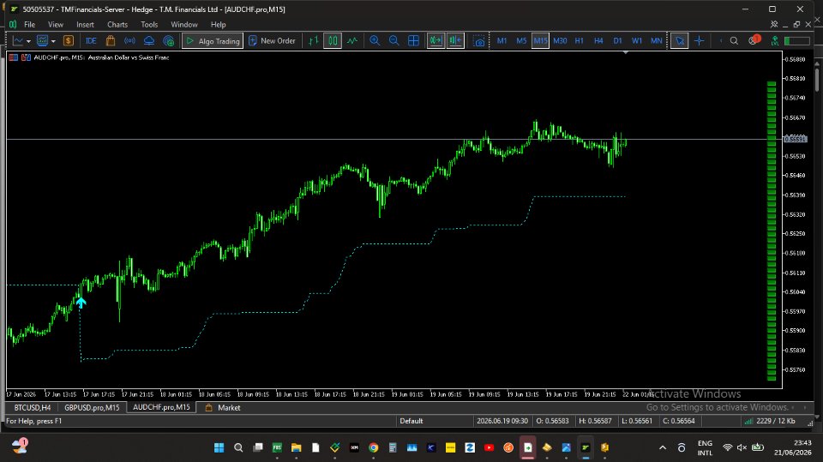Click the green progress bar in the toolbar
This screenshot has height=462, width=823.
coord(796,40)
